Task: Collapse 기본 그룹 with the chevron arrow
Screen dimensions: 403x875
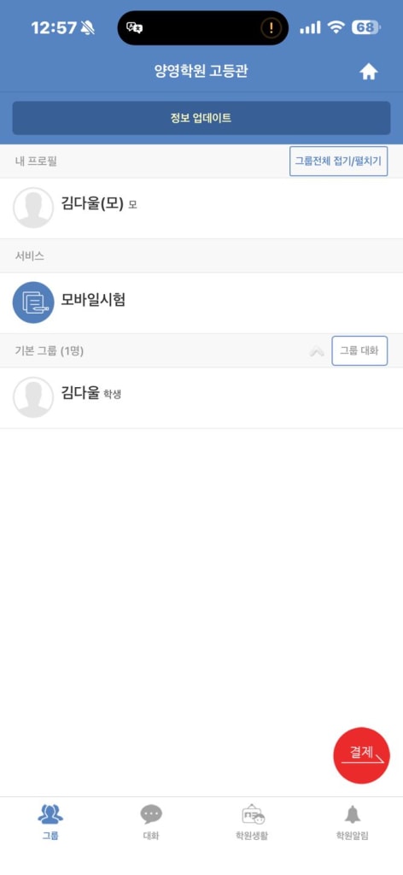Action: (x=317, y=351)
